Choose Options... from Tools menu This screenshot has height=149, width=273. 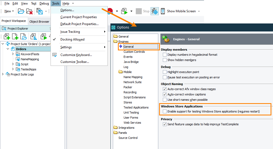click(79, 10)
